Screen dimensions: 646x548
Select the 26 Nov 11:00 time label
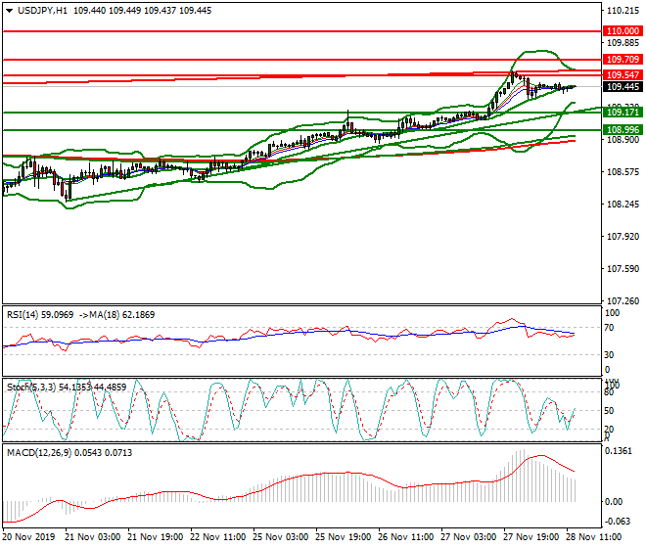406,537
